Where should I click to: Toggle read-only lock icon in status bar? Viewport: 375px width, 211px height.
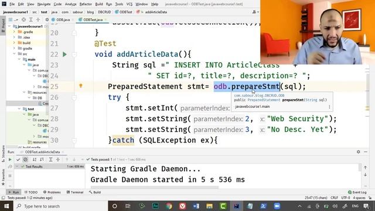[x=370, y=198]
